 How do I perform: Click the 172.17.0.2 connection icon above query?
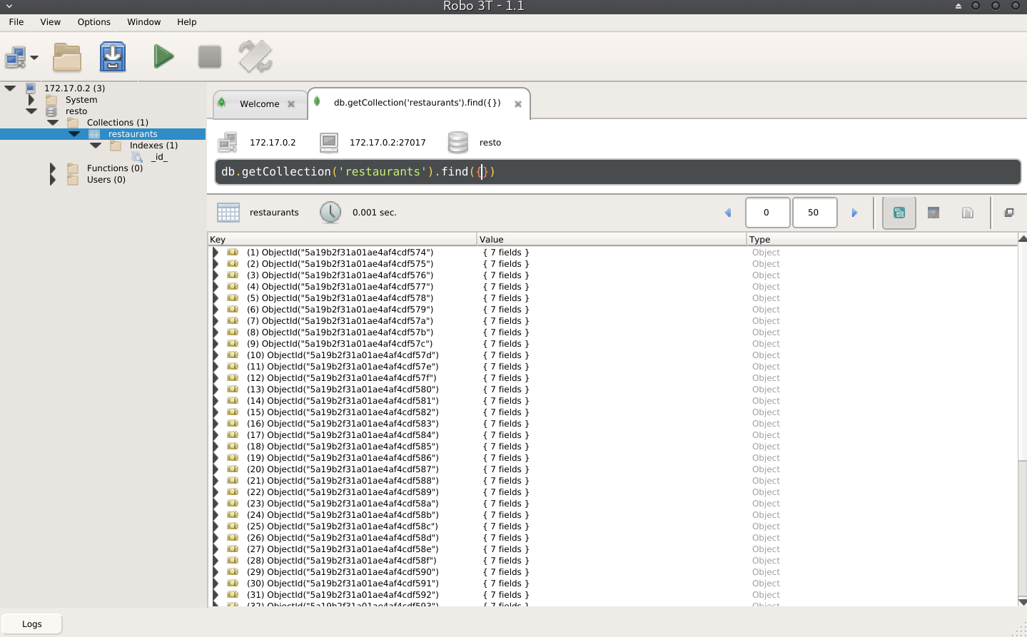(x=228, y=143)
